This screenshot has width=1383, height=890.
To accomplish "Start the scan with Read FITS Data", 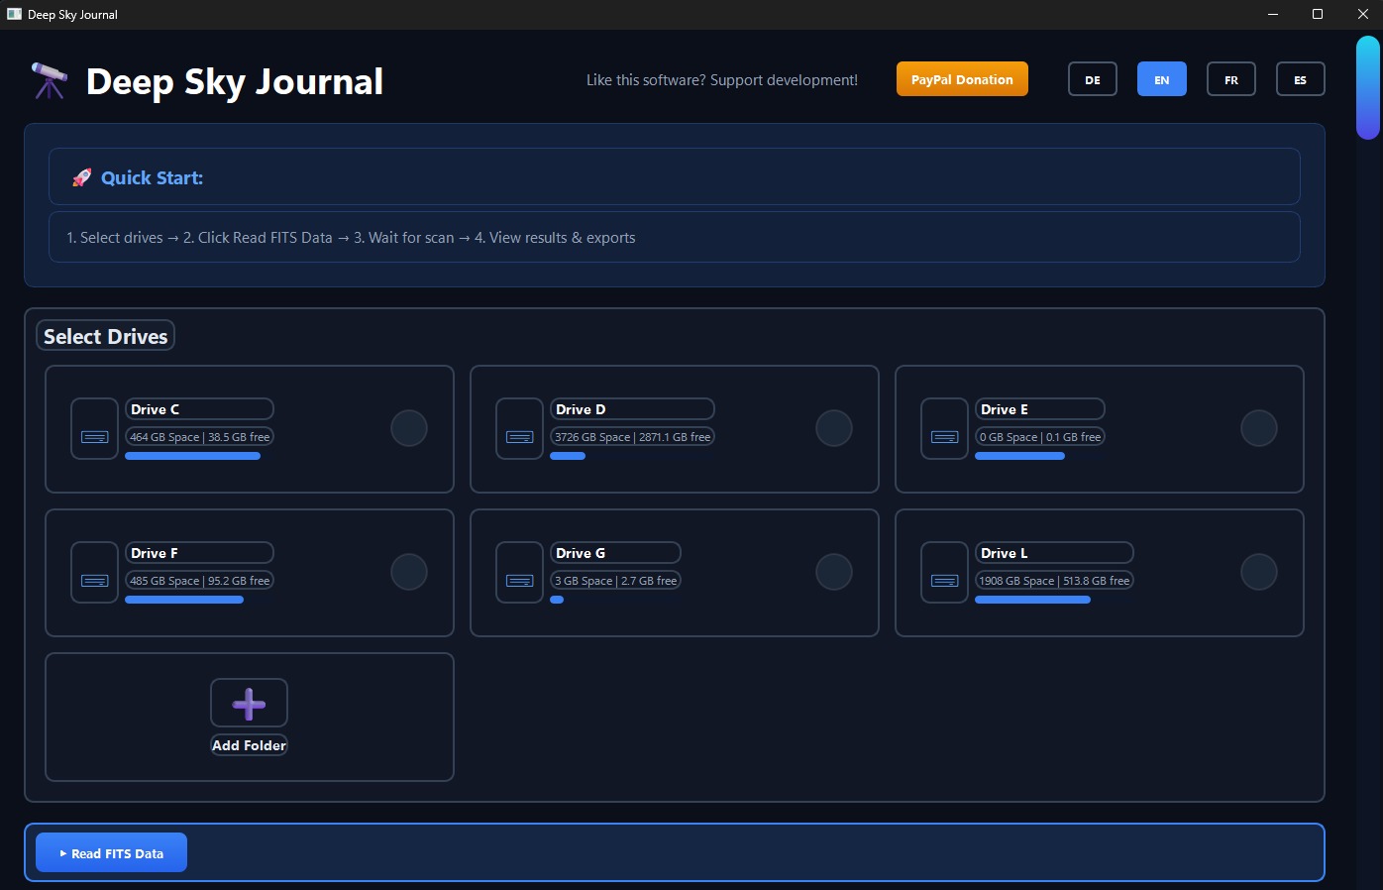I will tap(111, 853).
